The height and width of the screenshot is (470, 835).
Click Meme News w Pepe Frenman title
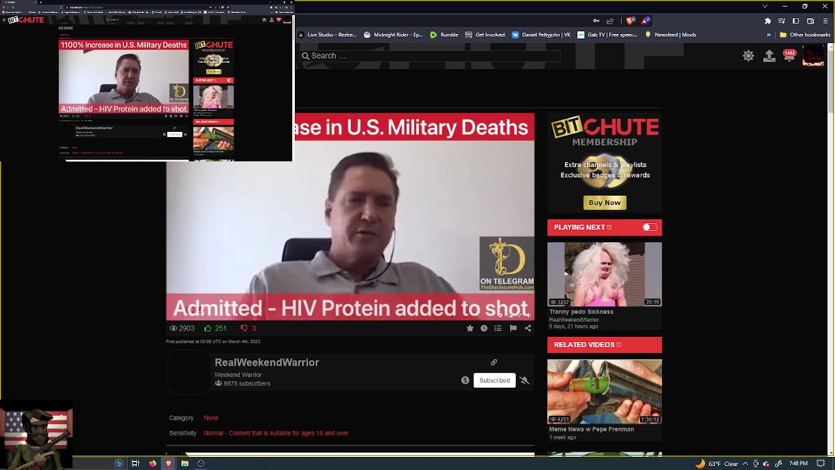(592, 430)
